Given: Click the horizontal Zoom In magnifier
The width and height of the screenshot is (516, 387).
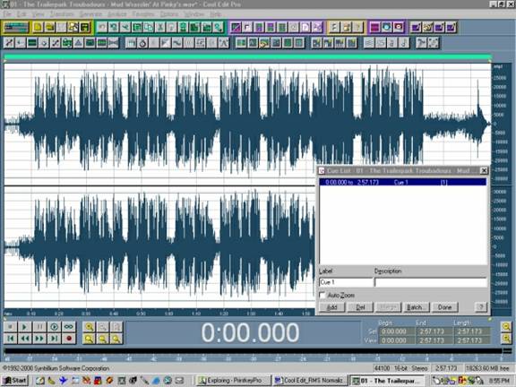Looking at the screenshot, I should pyautogui.click(x=89, y=326).
